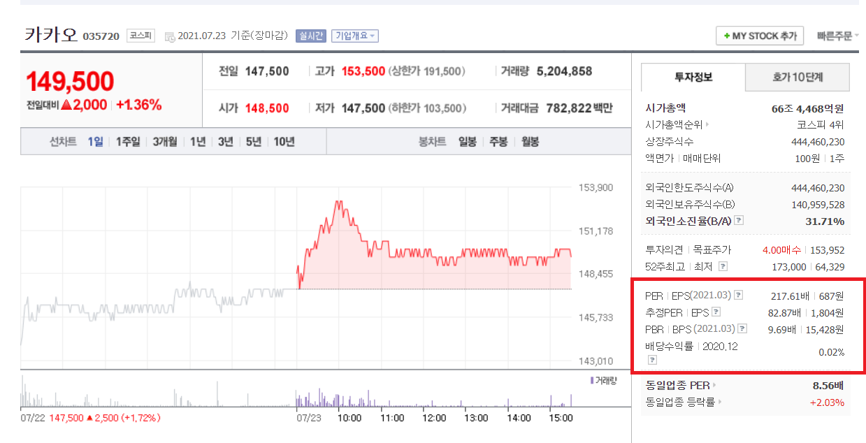This screenshot has width=866, height=443.
Task: Click the 목표주가 label
Action: click(712, 249)
